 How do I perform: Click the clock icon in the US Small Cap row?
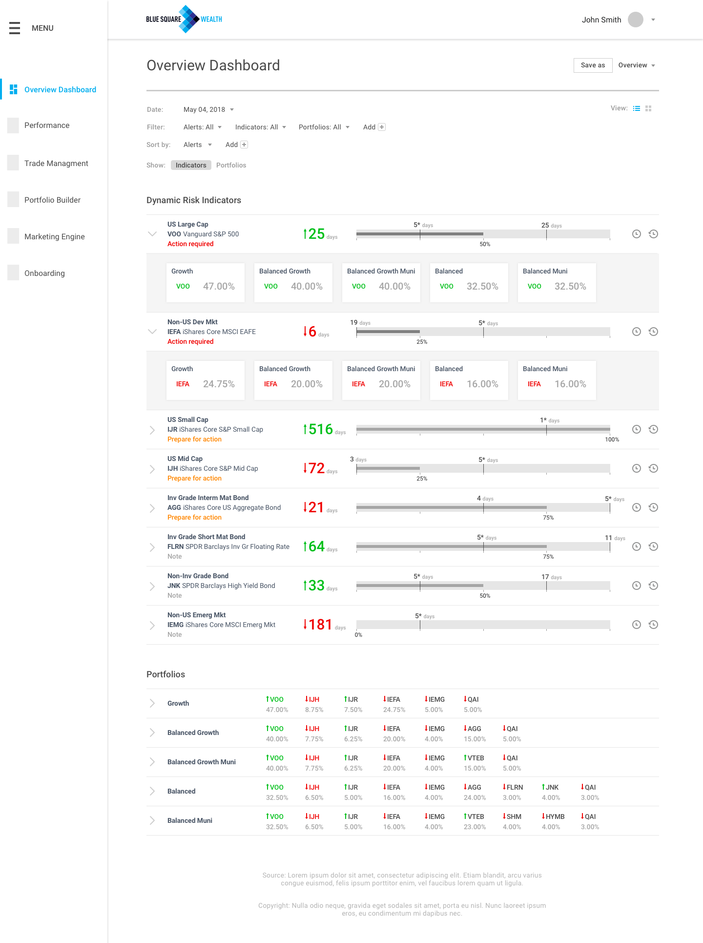636,429
